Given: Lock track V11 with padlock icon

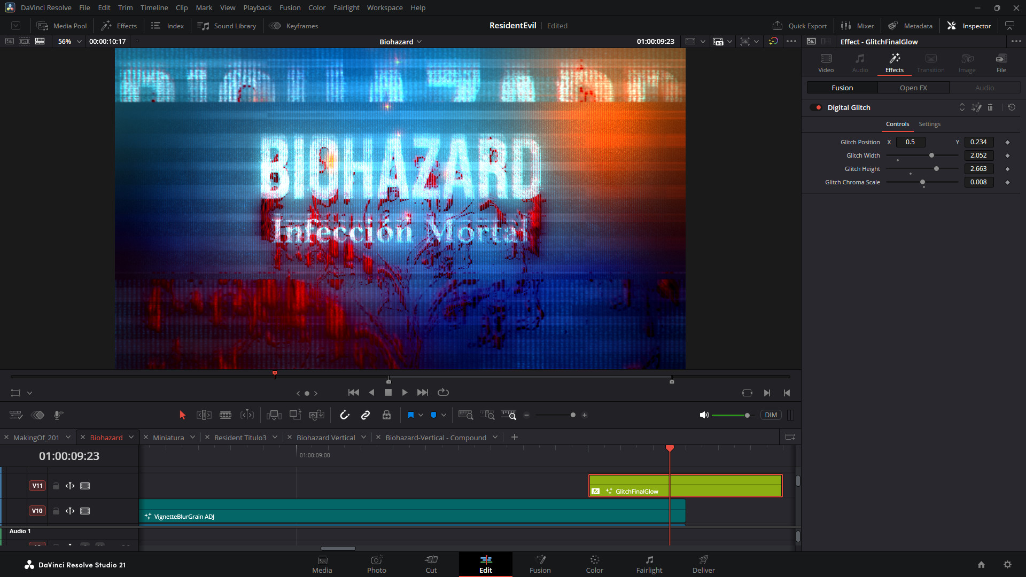Looking at the screenshot, I should 56,486.
